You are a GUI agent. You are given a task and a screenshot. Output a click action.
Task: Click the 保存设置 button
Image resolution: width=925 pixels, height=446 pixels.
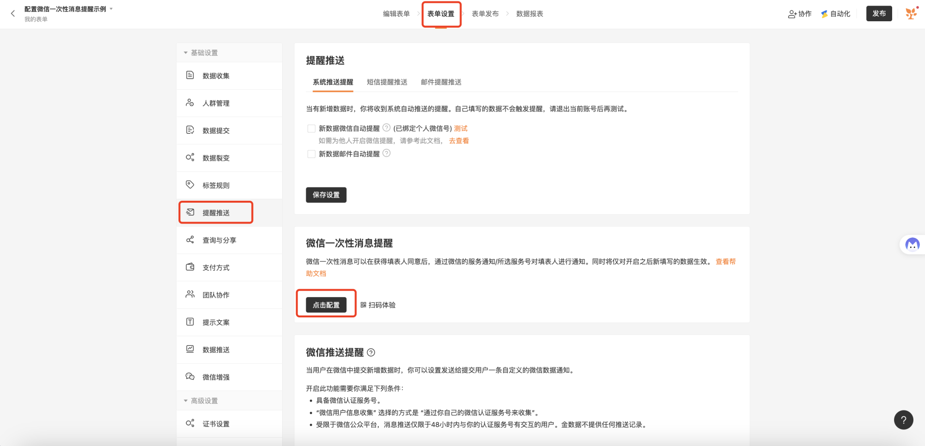(326, 195)
